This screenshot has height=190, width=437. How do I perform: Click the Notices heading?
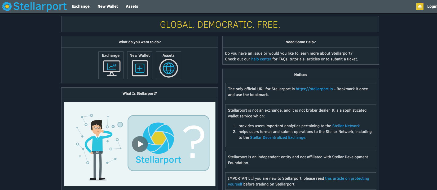(x=301, y=75)
